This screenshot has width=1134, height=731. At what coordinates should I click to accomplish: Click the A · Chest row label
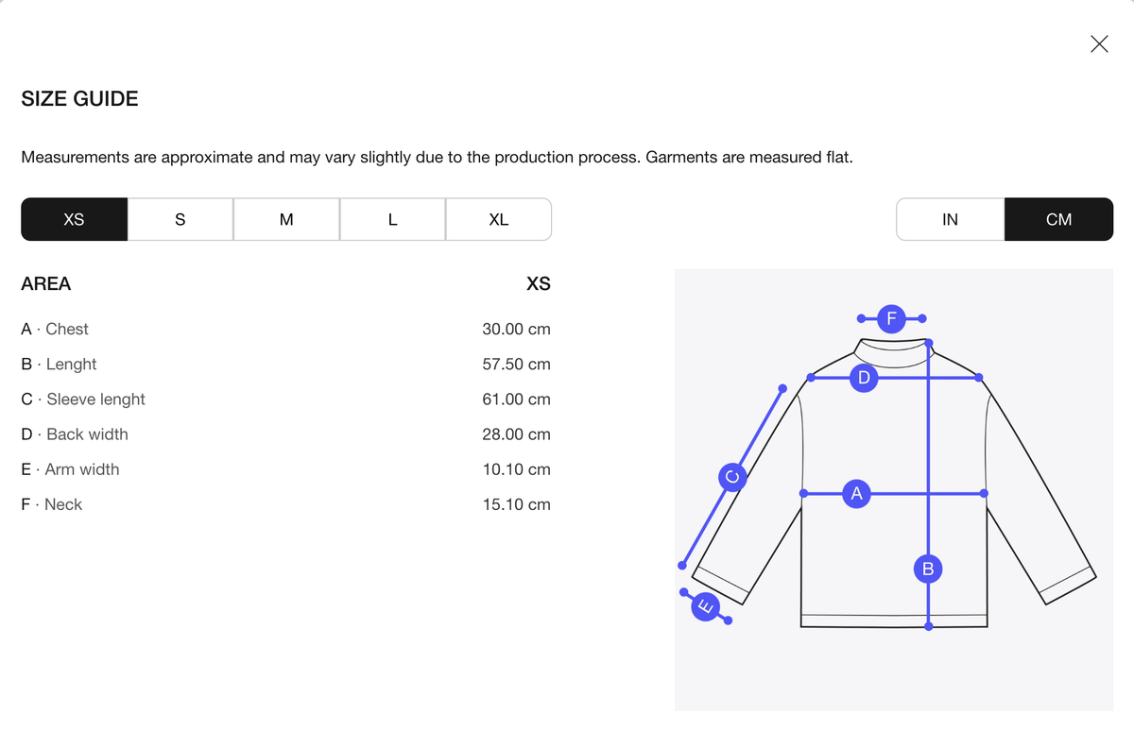[55, 329]
